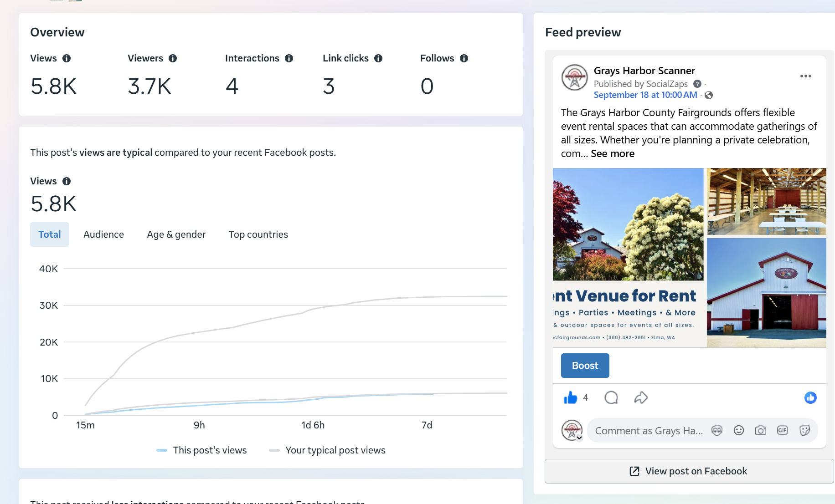Click the Boost button
This screenshot has height=504, width=835.
click(585, 366)
